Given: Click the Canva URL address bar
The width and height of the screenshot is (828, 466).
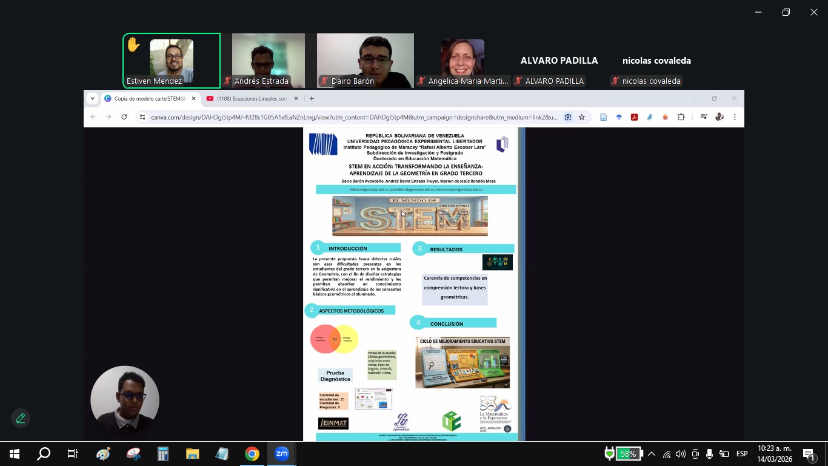Looking at the screenshot, I should coord(352,117).
